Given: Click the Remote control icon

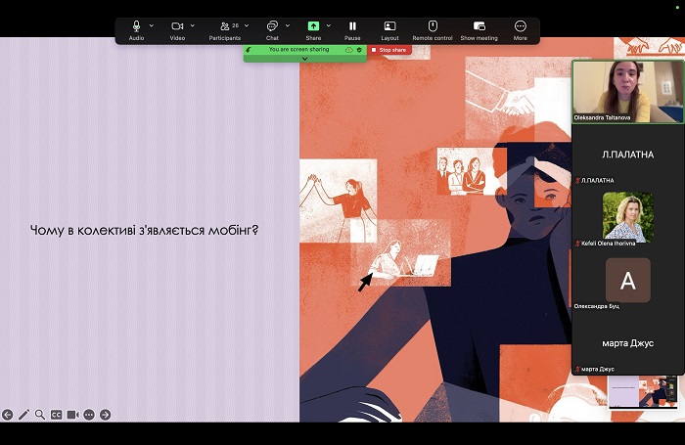Looking at the screenshot, I should point(432,26).
